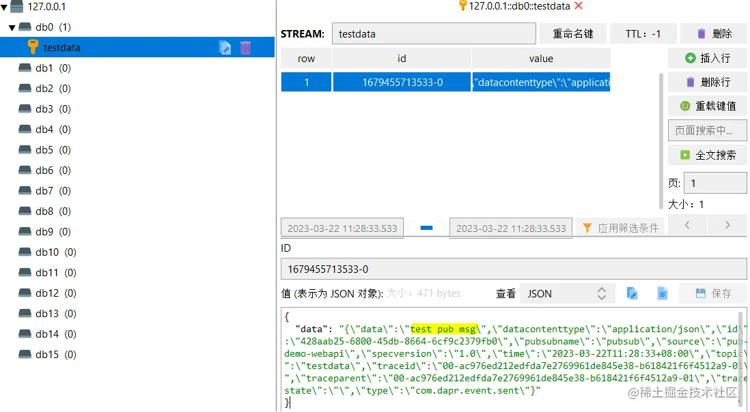Open the JSON view format dropdown
The width and height of the screenshot is (750, 412).
click(x=568, y=293)
